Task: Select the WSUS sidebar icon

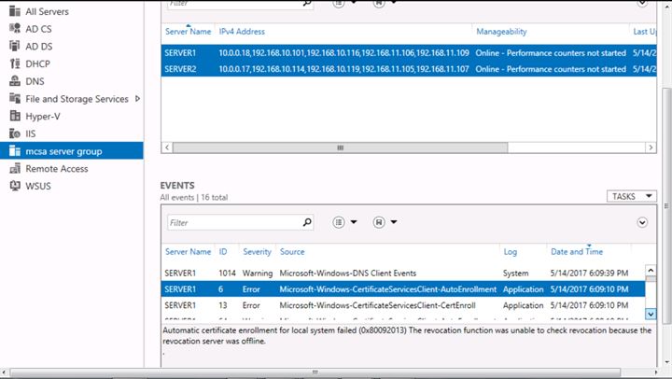Action: (x=15, y=186)
